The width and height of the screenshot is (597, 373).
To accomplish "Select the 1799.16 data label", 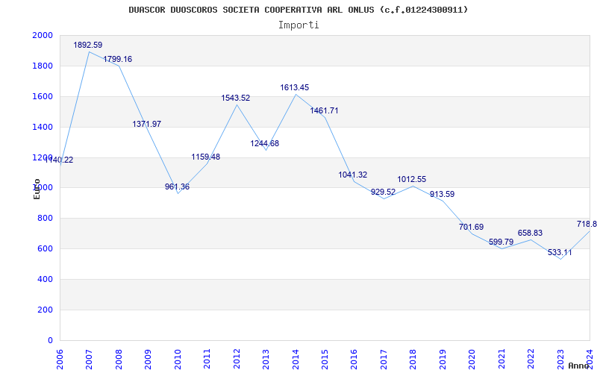I will [x=118, y=60].
